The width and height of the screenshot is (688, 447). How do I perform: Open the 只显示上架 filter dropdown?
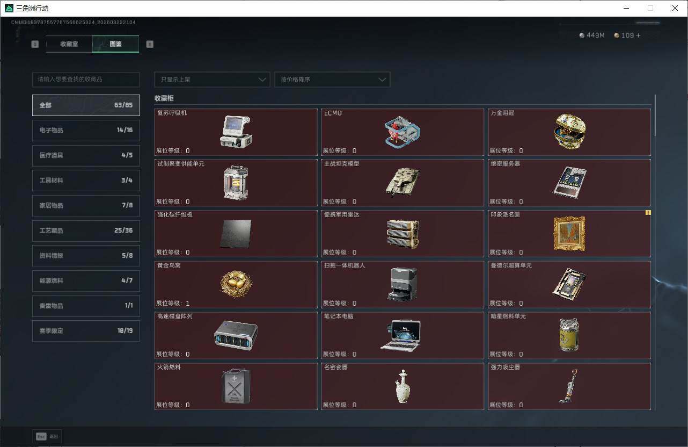pyautogui.click(x=212, y=80)
